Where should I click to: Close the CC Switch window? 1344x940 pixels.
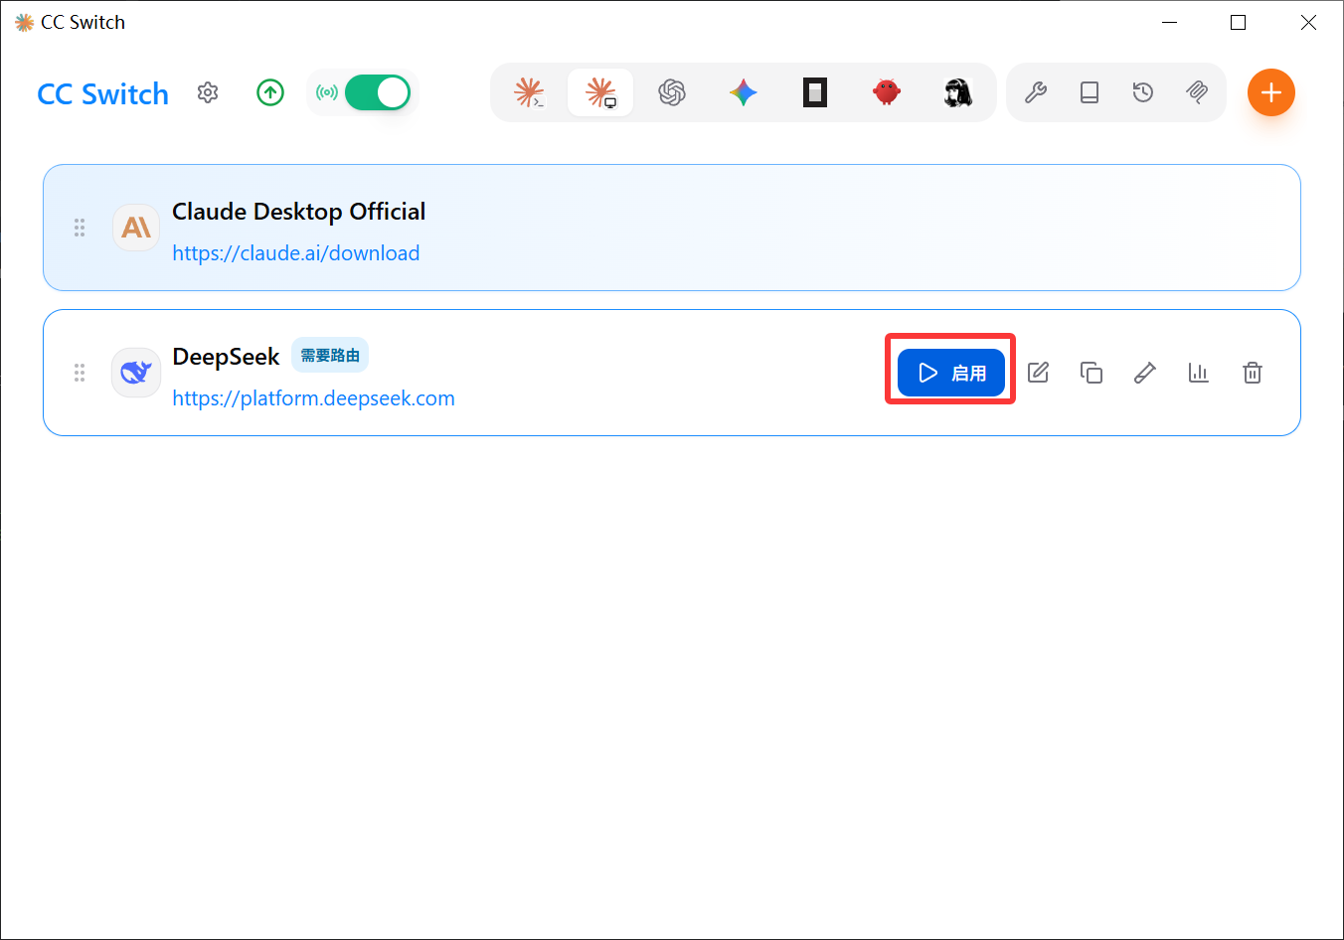click(x=1308, y=22)
